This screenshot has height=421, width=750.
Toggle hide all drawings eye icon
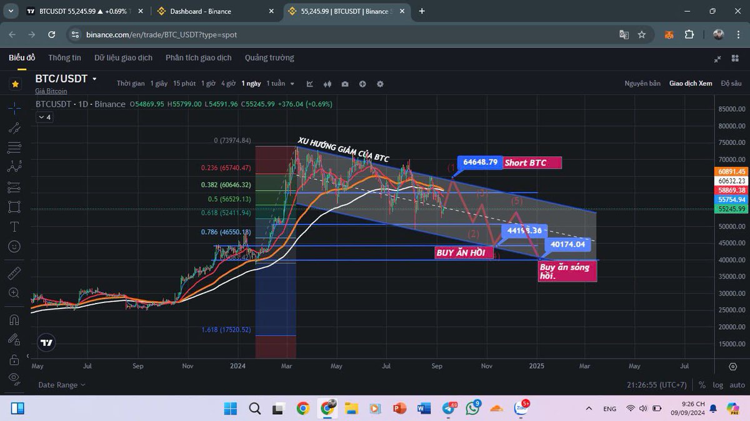pos(15,380)
